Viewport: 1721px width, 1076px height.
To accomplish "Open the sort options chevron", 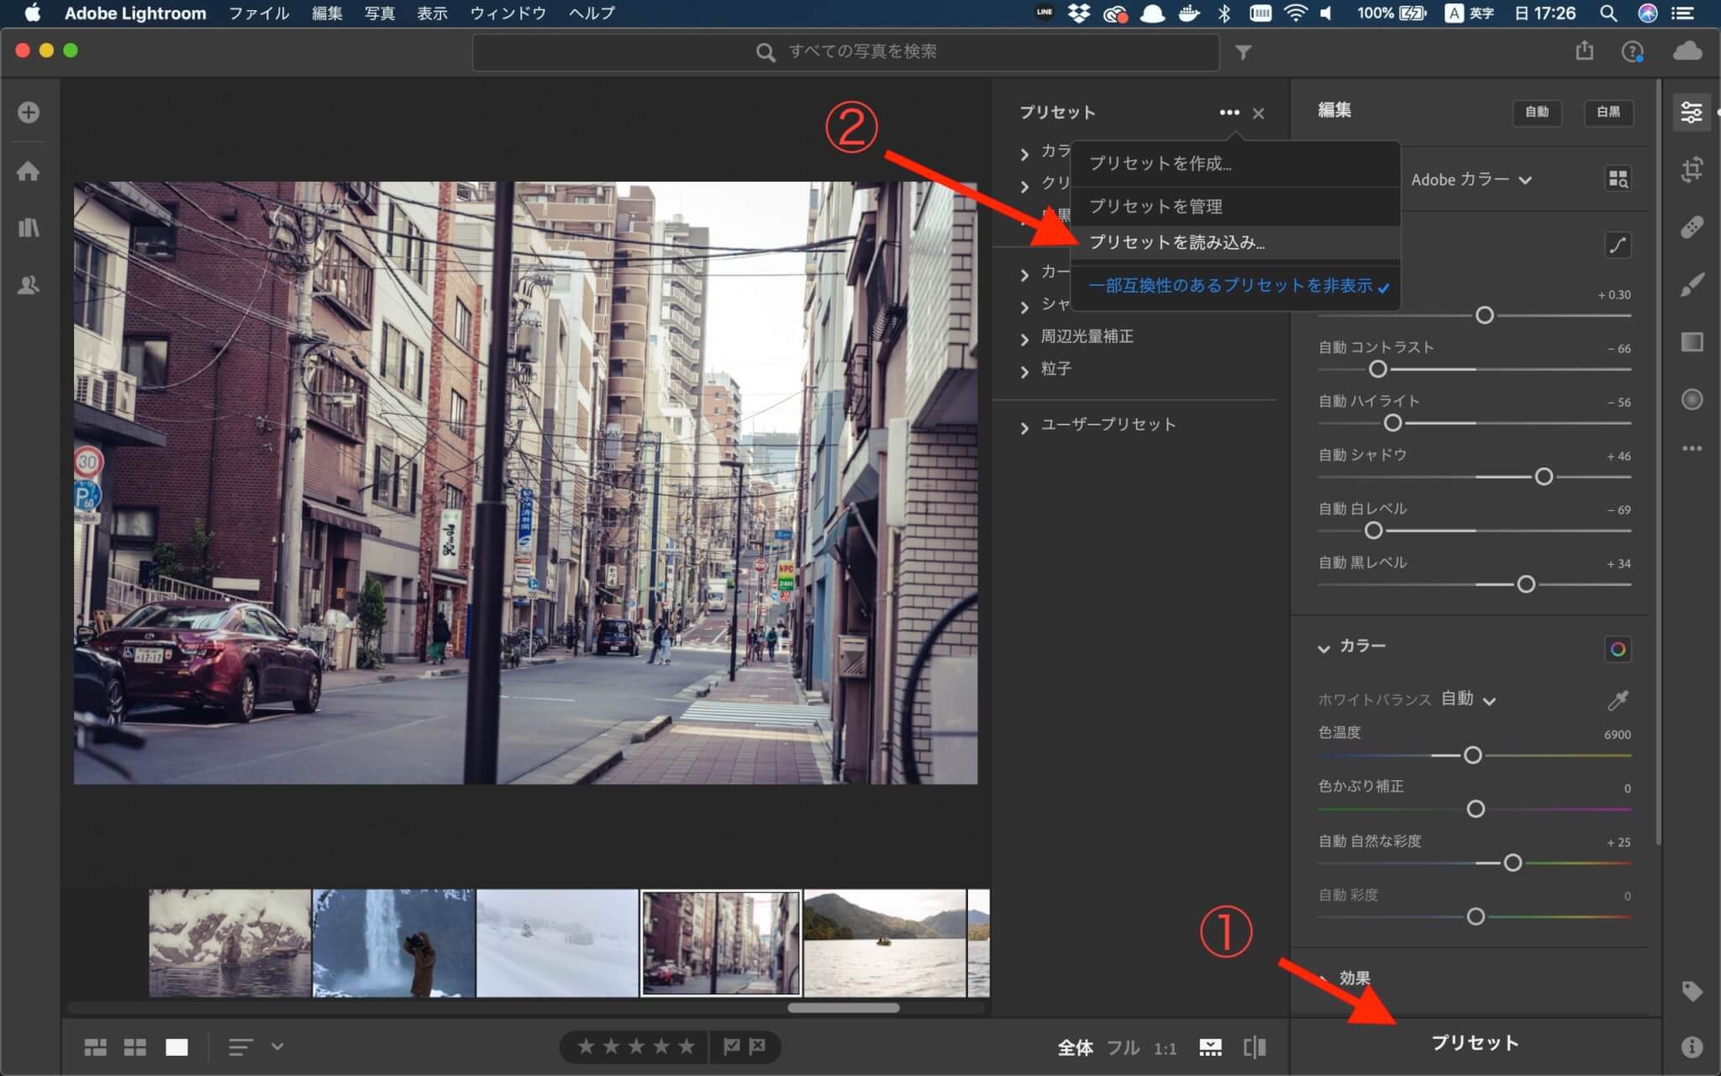I will point(277,1047).
